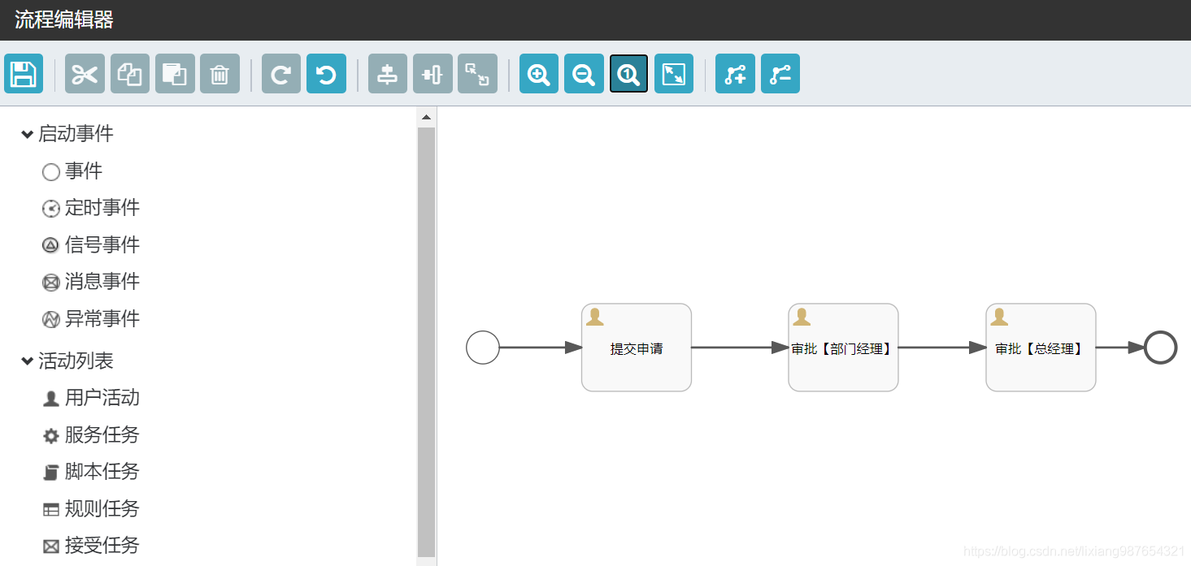Select the sequence flow arrow from 提交申请 to 部门经理 approval
The image size is (1191, 566).
click(740, 348)
